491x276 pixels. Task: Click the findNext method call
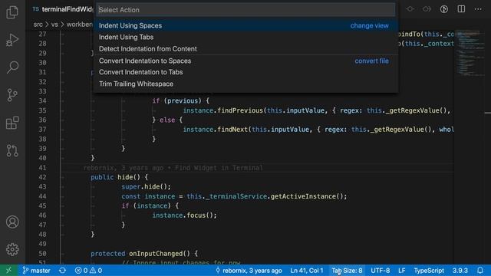[232, 130]
